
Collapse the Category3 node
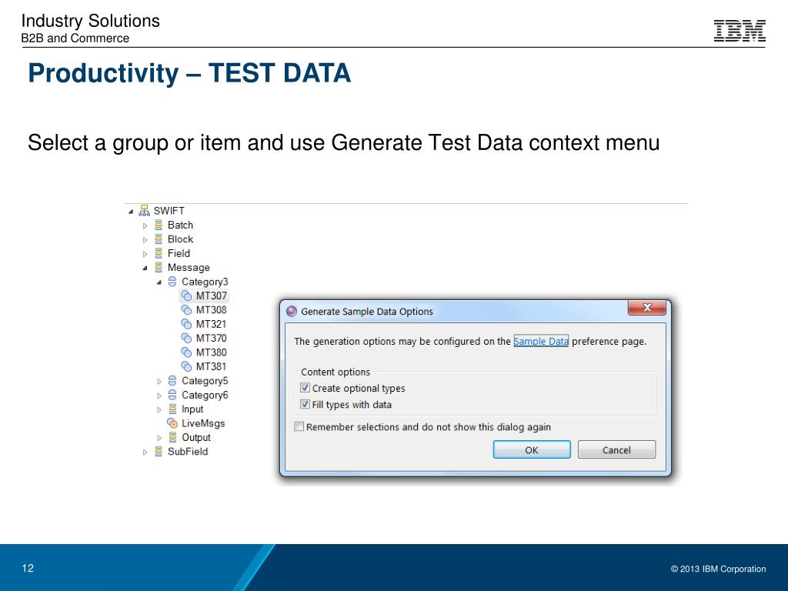click(x=159, y=282)
